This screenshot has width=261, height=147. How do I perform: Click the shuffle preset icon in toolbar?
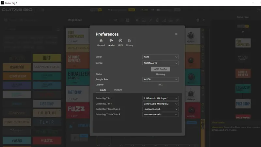pyautogui.click(x=115, y=20)
